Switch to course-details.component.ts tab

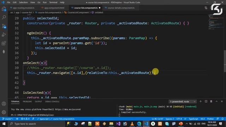tap(120, 8)
